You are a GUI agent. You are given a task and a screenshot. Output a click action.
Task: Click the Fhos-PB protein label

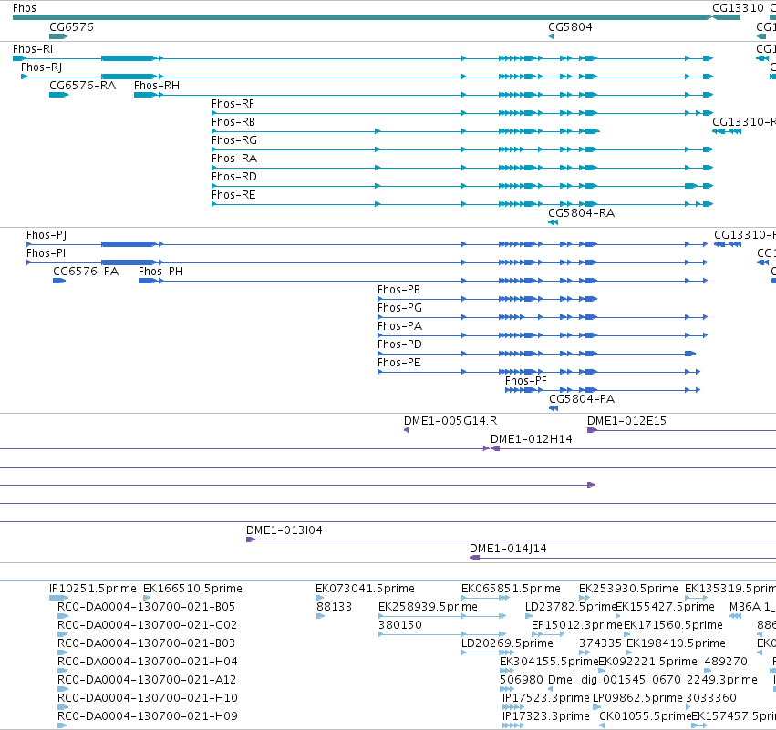point(398,290)
